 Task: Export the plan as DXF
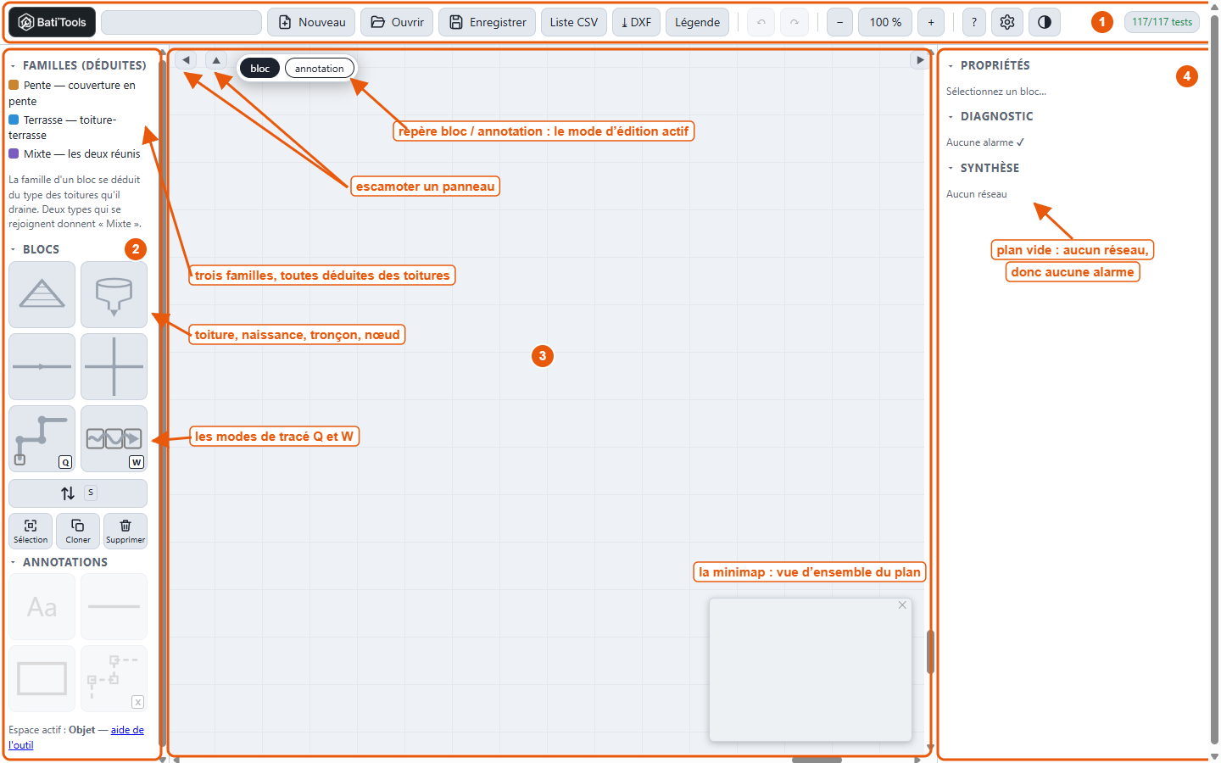(636, 22)
